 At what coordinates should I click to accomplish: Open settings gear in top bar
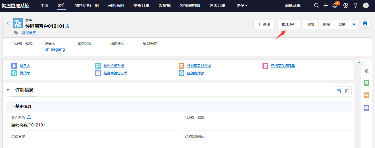346,6
